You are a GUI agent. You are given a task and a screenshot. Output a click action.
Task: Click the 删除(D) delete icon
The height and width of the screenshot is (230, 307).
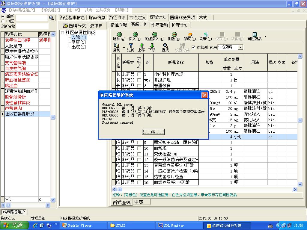[x=174, y=35]
